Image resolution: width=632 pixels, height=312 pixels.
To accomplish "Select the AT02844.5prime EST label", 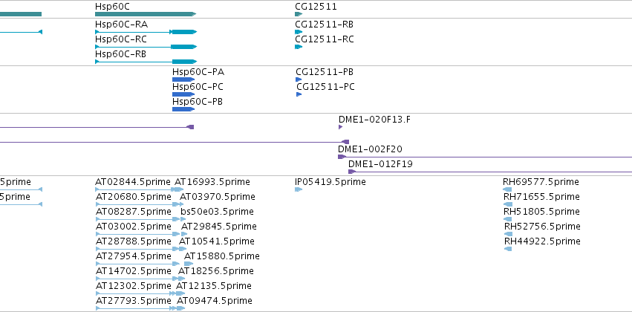I will click(x=134, y=182).
